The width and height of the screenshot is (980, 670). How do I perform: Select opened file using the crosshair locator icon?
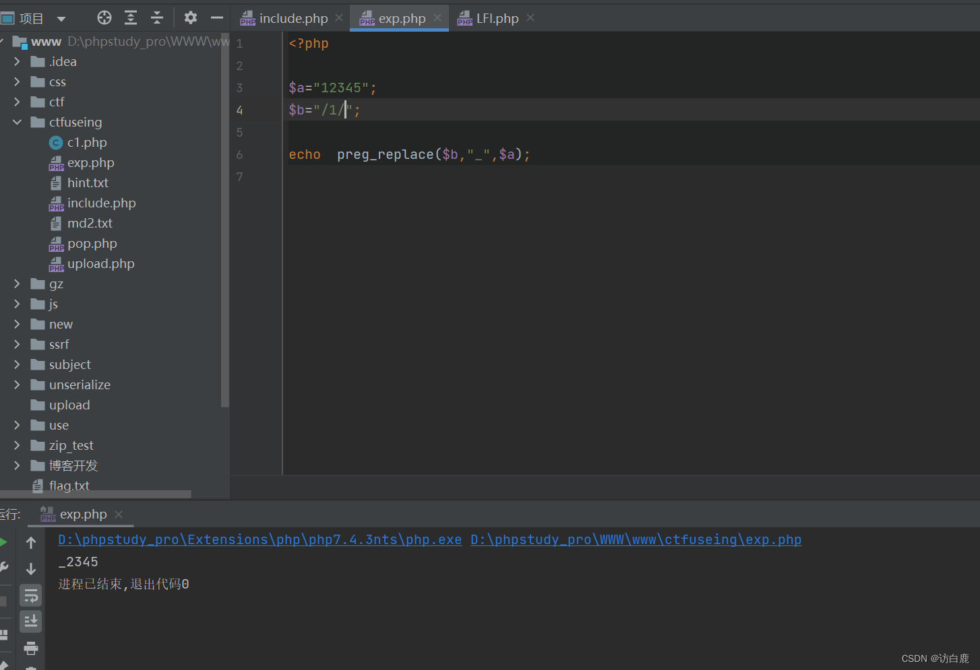[x=104, y=18]
